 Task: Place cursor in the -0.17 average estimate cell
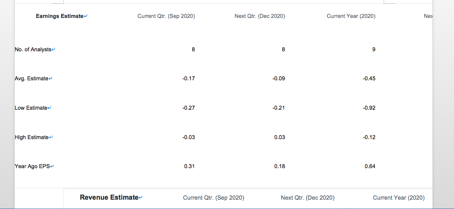point(188,79)
